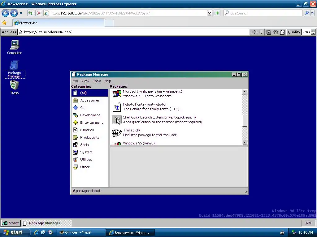Open the Tools menu in Package Manager
This screenshot has height=237, width=317.
click(x=97, y=81)
